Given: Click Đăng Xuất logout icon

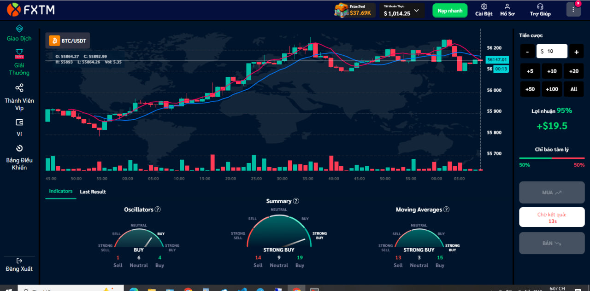Looking at the screenshot, I should [x=19, y=261].
